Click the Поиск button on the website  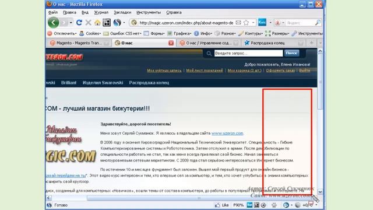[291, 53]
